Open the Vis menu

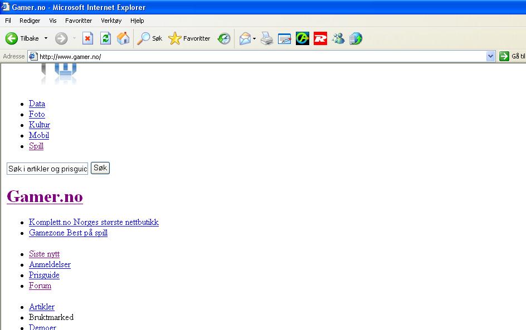pyautogui.click(x=53, y=21)
